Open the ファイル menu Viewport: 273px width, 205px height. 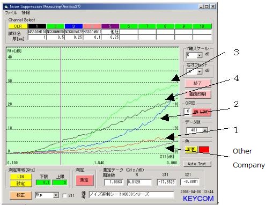point(11,13)
